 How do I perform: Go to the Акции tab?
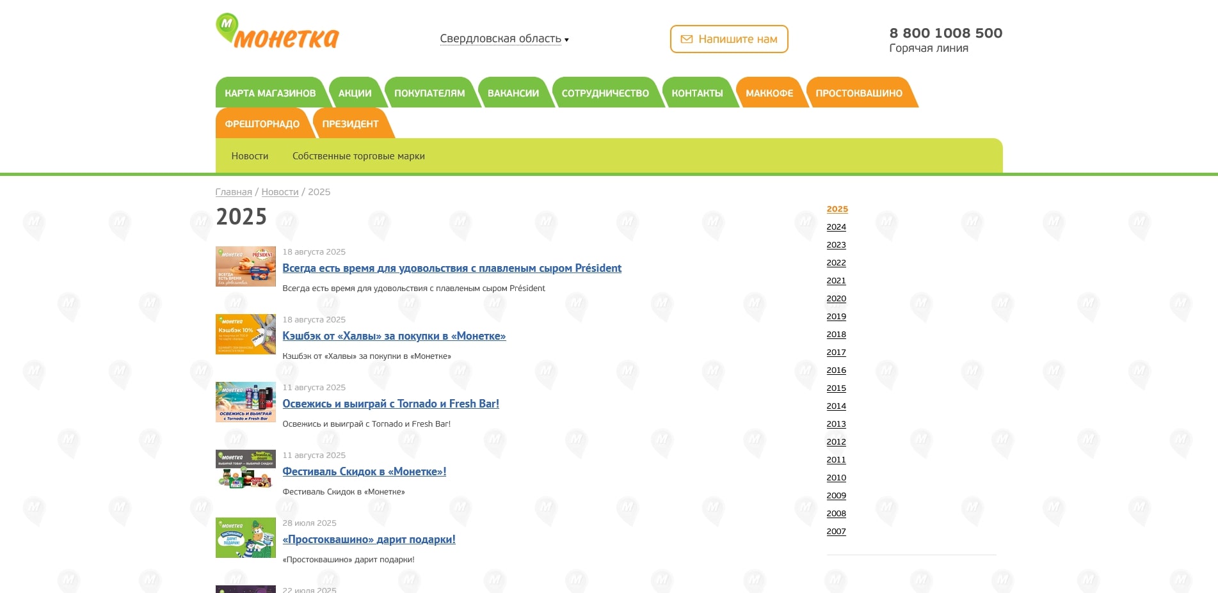click(355, 93)
